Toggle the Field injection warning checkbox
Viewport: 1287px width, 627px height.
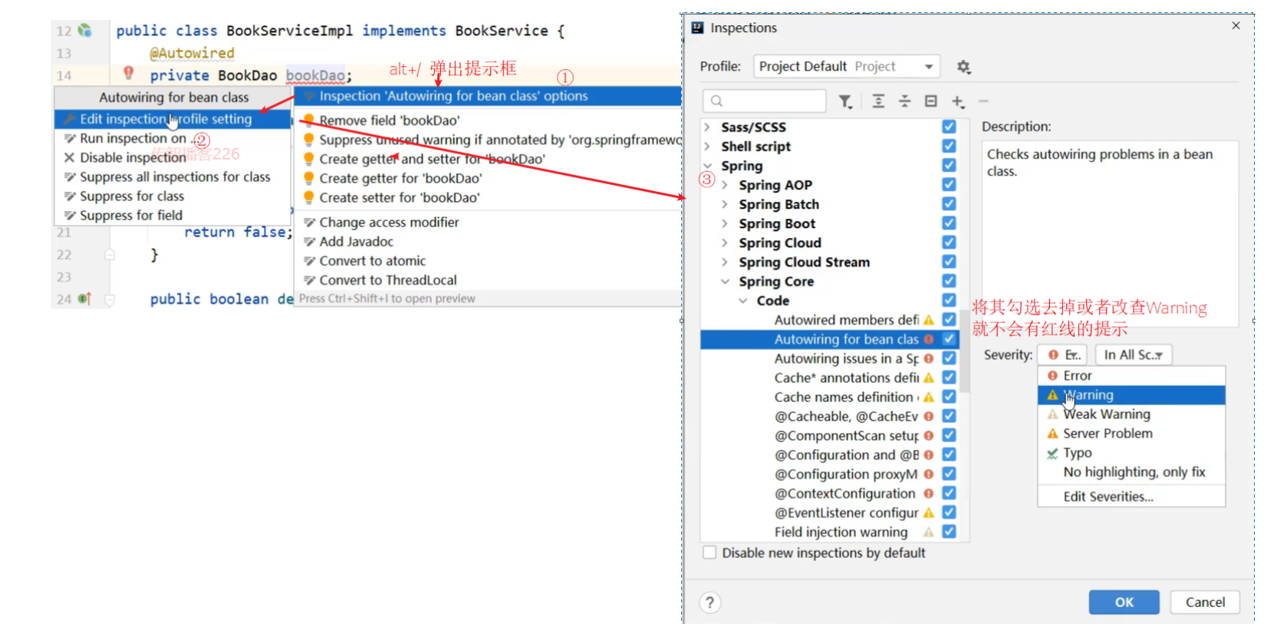click(949, 531)
